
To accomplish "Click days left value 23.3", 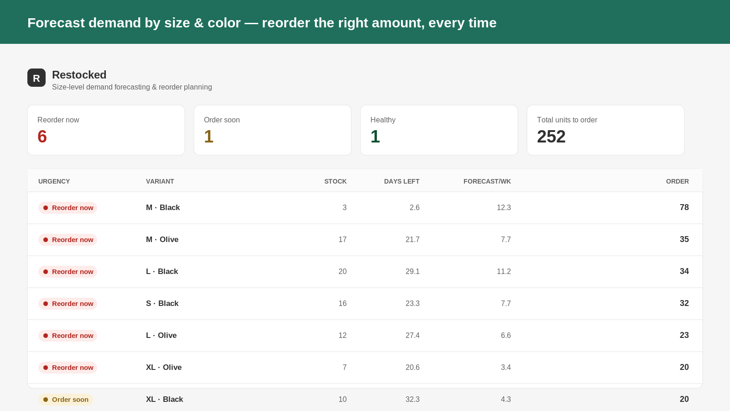I will pyautogui.click(x=412, y=303).
